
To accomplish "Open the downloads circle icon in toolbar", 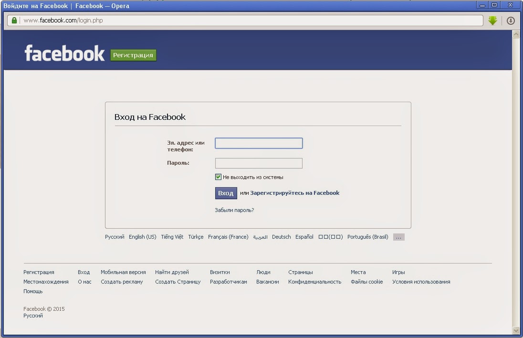I will click(510, 21).
